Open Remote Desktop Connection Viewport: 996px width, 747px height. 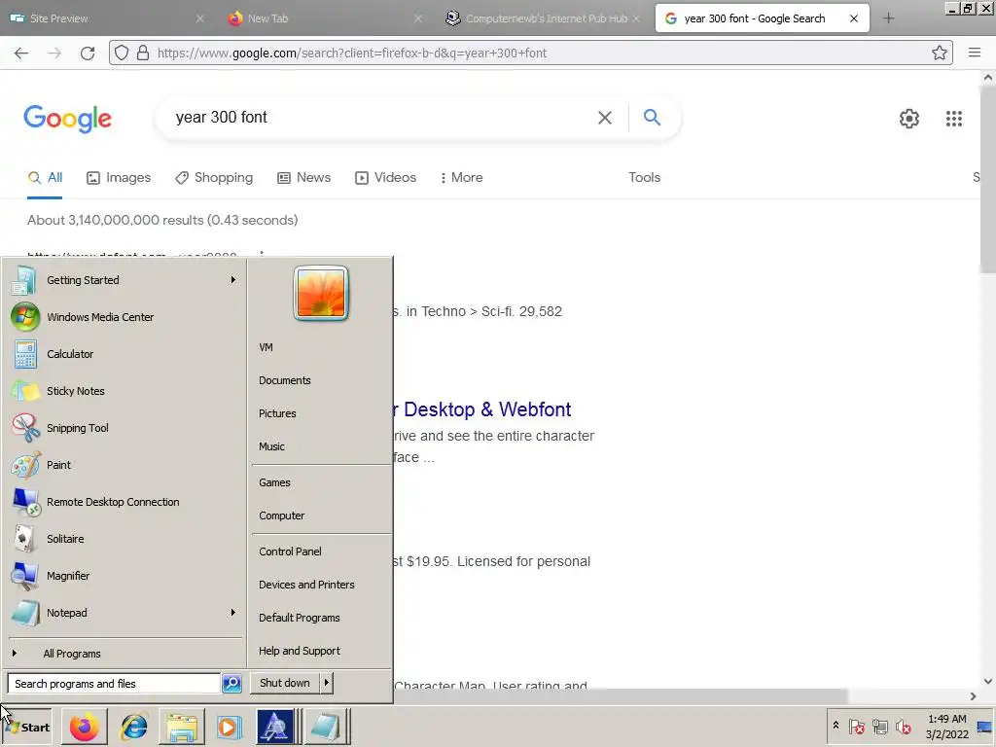(125, 502)
